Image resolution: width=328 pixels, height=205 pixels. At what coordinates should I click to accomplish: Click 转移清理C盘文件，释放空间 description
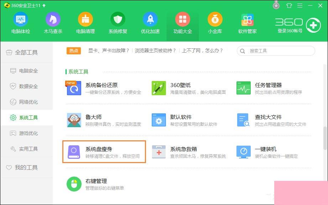pyautogui.click(x=113, y=156)
